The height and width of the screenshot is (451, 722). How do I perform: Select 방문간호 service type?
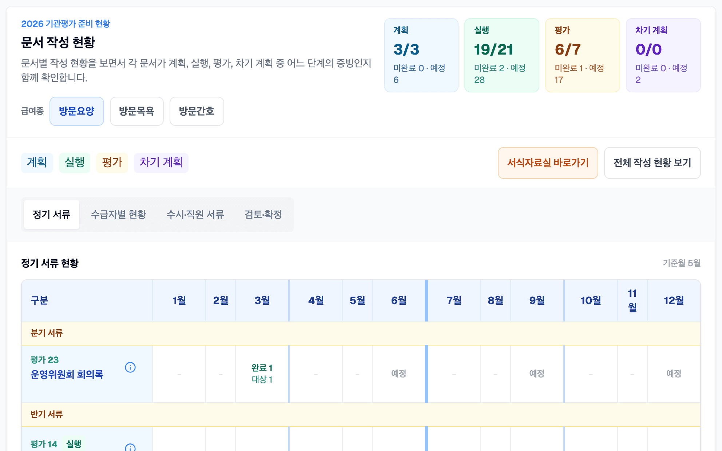click(x=197, y=111)
